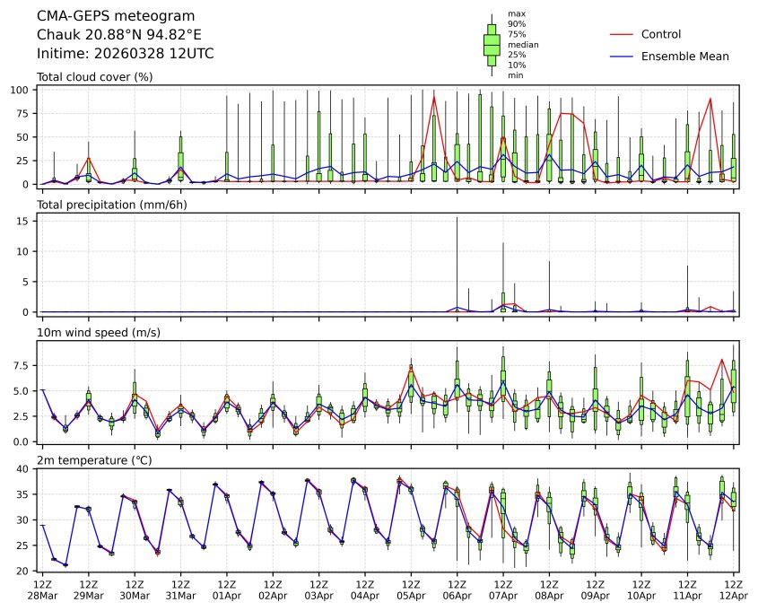Select the 'Control' legend label
This screenshot has width=758, height=611.
coord(661,34)
